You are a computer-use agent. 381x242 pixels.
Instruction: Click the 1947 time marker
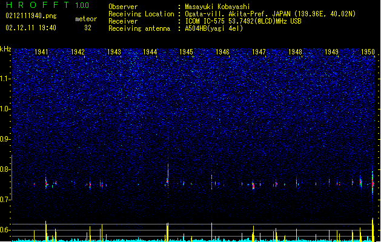259,51
